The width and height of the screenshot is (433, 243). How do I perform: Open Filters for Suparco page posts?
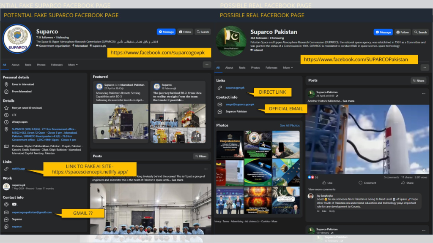tap(201, 156)
